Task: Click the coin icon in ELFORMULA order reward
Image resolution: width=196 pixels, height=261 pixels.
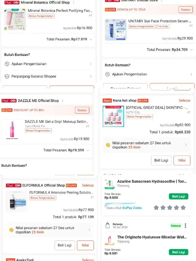Action: click(11, 230)
